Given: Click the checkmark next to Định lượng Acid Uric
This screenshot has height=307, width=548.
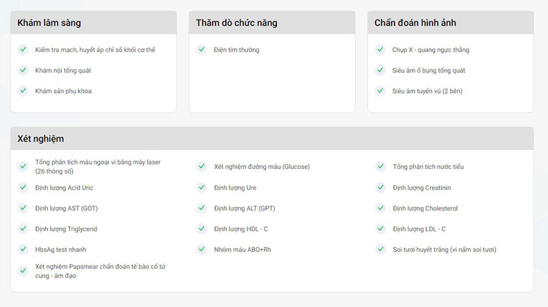Looking at the screenshot, I should point(23,188).
